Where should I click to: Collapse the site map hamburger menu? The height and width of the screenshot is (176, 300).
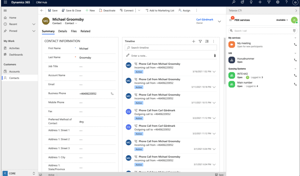point(5,10)
